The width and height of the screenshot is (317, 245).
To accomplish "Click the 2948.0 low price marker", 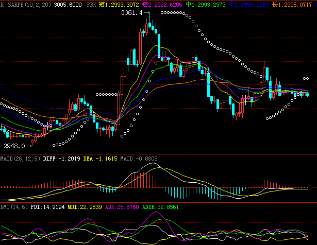I will coord(14,146).
